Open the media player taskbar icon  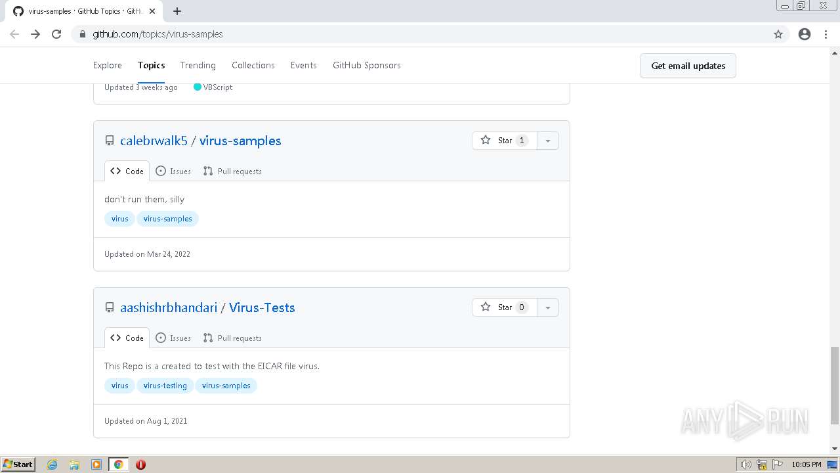96,464
